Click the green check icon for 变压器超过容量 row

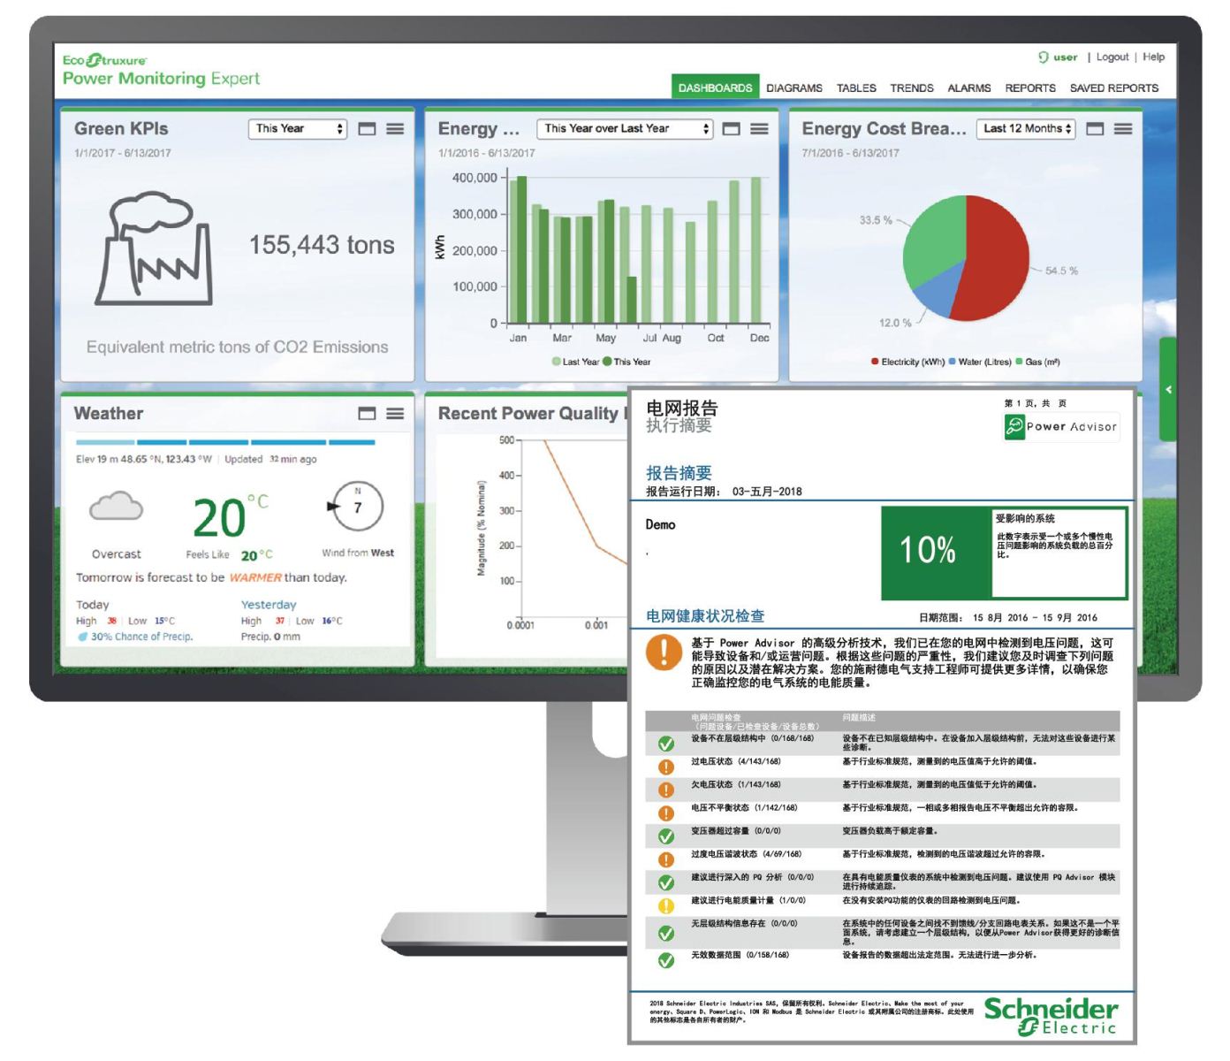(x=666, y=836)
